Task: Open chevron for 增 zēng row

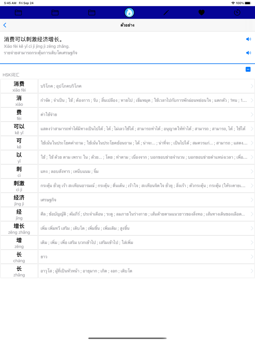Action: pyautogui.click(x=252, y=242)
